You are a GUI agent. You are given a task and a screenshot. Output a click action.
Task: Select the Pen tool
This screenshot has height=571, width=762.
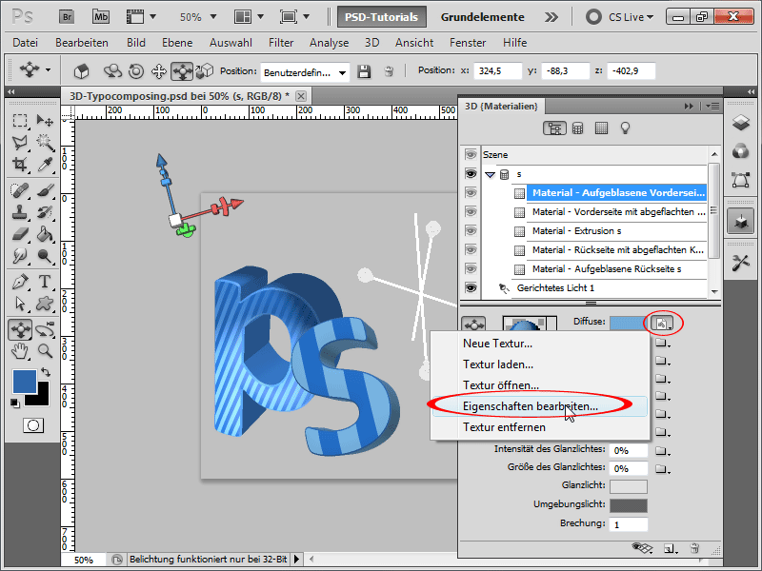(x=20, y=282)
